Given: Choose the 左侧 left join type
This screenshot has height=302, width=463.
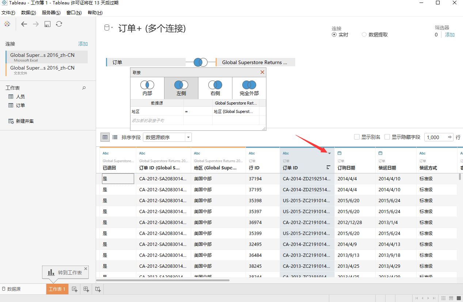Looking at the screenshot, I should point(181,88).
